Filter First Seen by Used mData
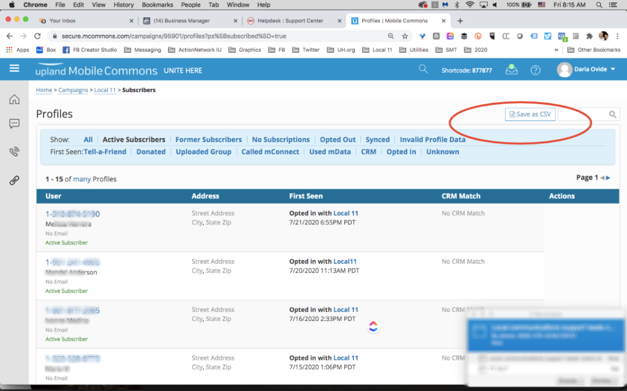This screenshot has height=391, width=627. 330,152
